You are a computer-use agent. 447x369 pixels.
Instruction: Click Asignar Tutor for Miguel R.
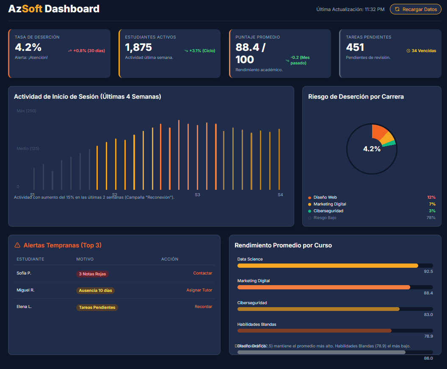click(x=199, y=290)
